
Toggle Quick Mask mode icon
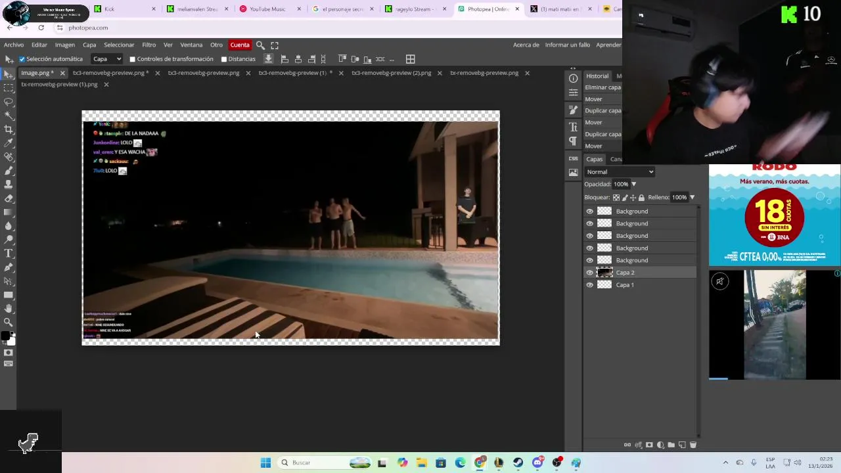click(9, 353)
